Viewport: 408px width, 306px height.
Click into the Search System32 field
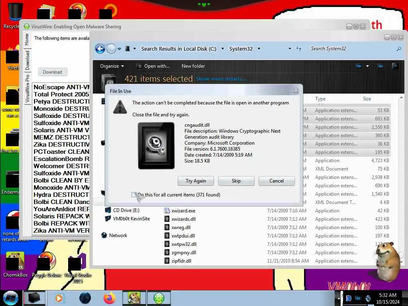coord(351,49)
